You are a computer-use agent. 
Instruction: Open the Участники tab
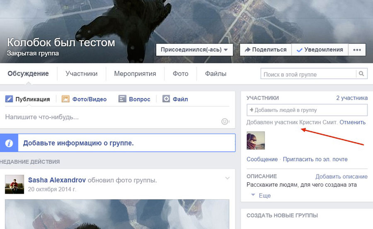click(82, 74)
